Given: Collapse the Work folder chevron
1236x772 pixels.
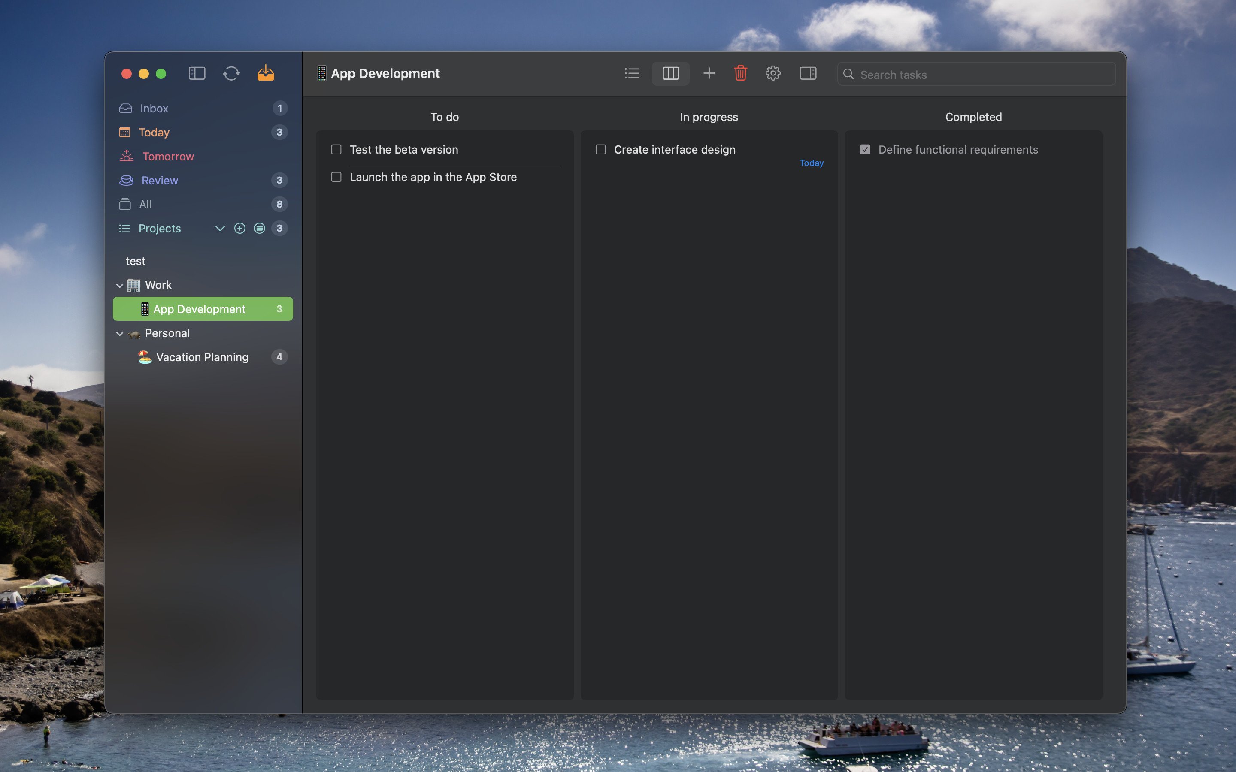Looking at the screenshot, I should tap(119, 285).
